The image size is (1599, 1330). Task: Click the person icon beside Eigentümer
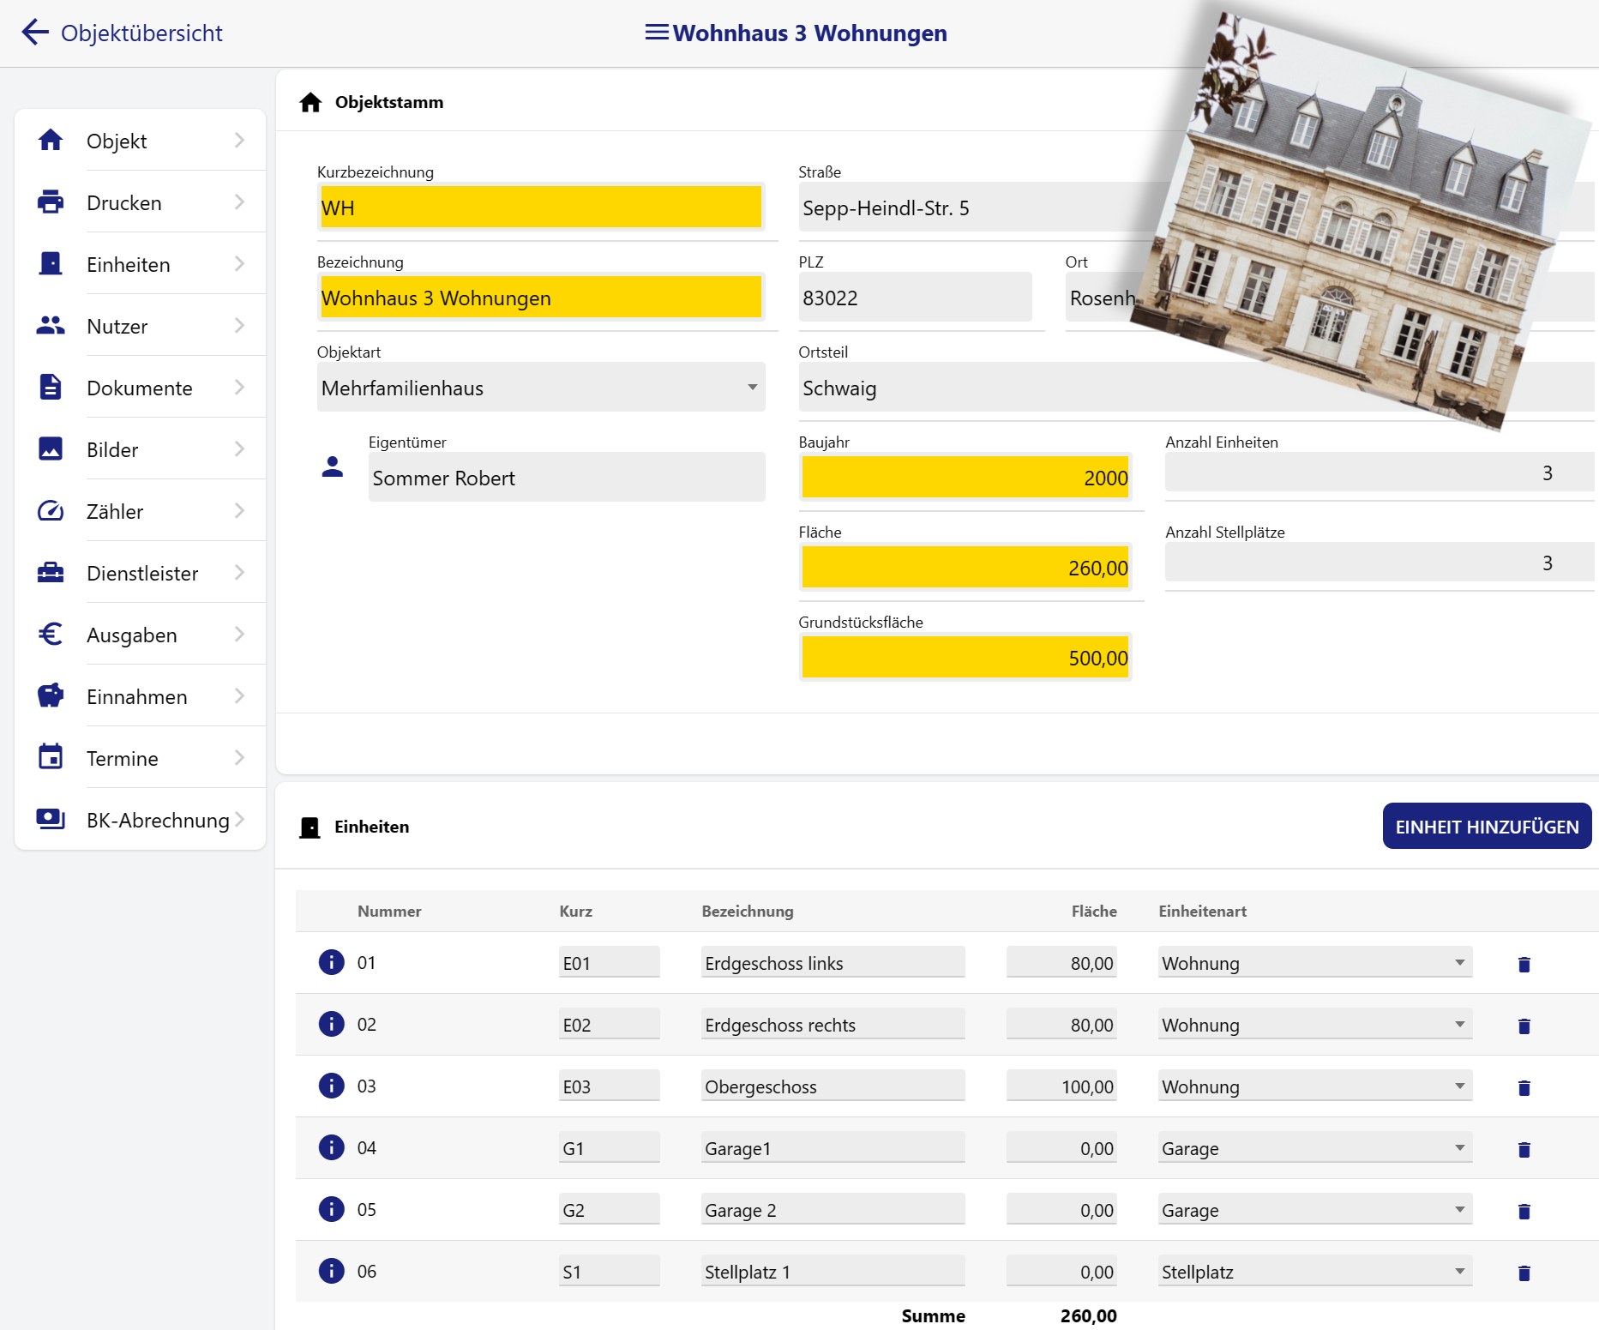click(333, 466)
